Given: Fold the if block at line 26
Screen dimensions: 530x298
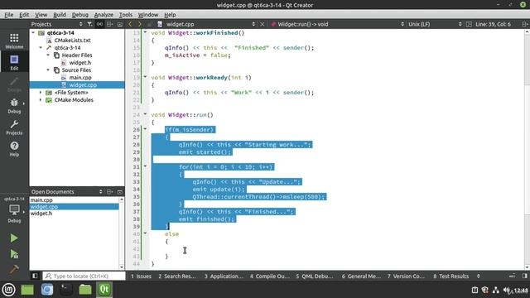Looking at the screenshot, I should (146, 129).
